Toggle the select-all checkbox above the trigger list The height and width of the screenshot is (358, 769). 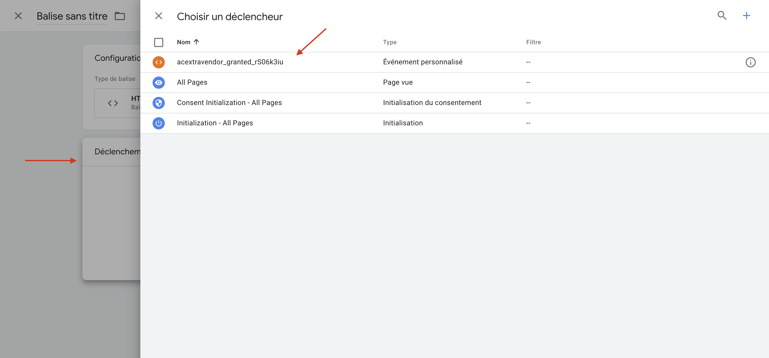coord(158,42)
